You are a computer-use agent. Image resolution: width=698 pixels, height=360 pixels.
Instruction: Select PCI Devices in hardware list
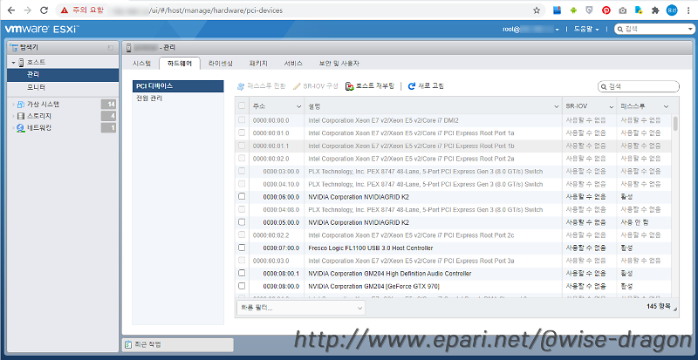click(x=178, y=86)
